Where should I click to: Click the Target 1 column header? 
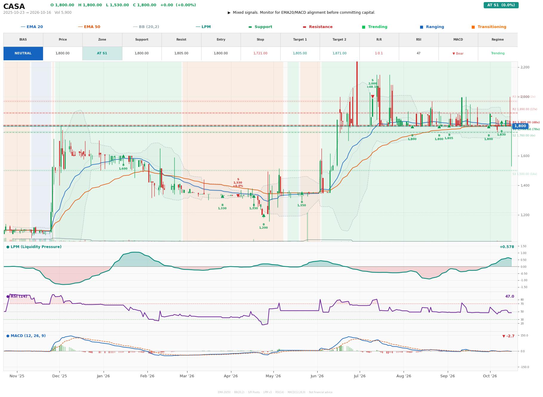click(x=300, y=40)
